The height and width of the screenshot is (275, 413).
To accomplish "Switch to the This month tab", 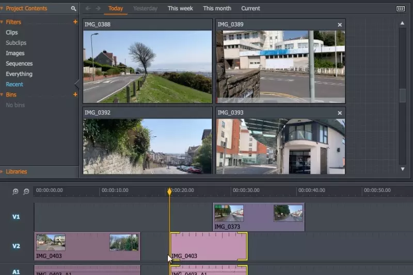I will coord(217,8).
